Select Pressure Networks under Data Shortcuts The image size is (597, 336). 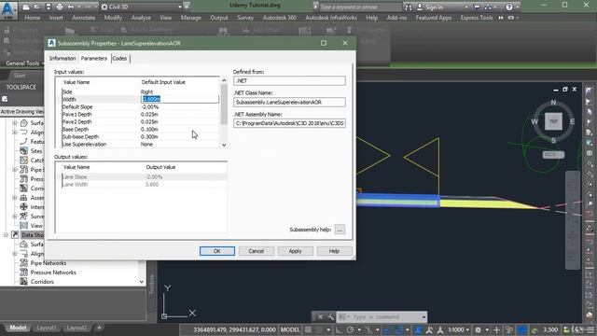point(53,273)
